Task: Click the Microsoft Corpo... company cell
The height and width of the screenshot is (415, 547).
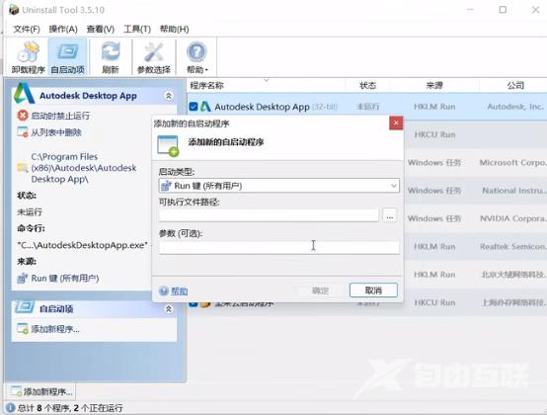Action: click(x=512, y=163)
